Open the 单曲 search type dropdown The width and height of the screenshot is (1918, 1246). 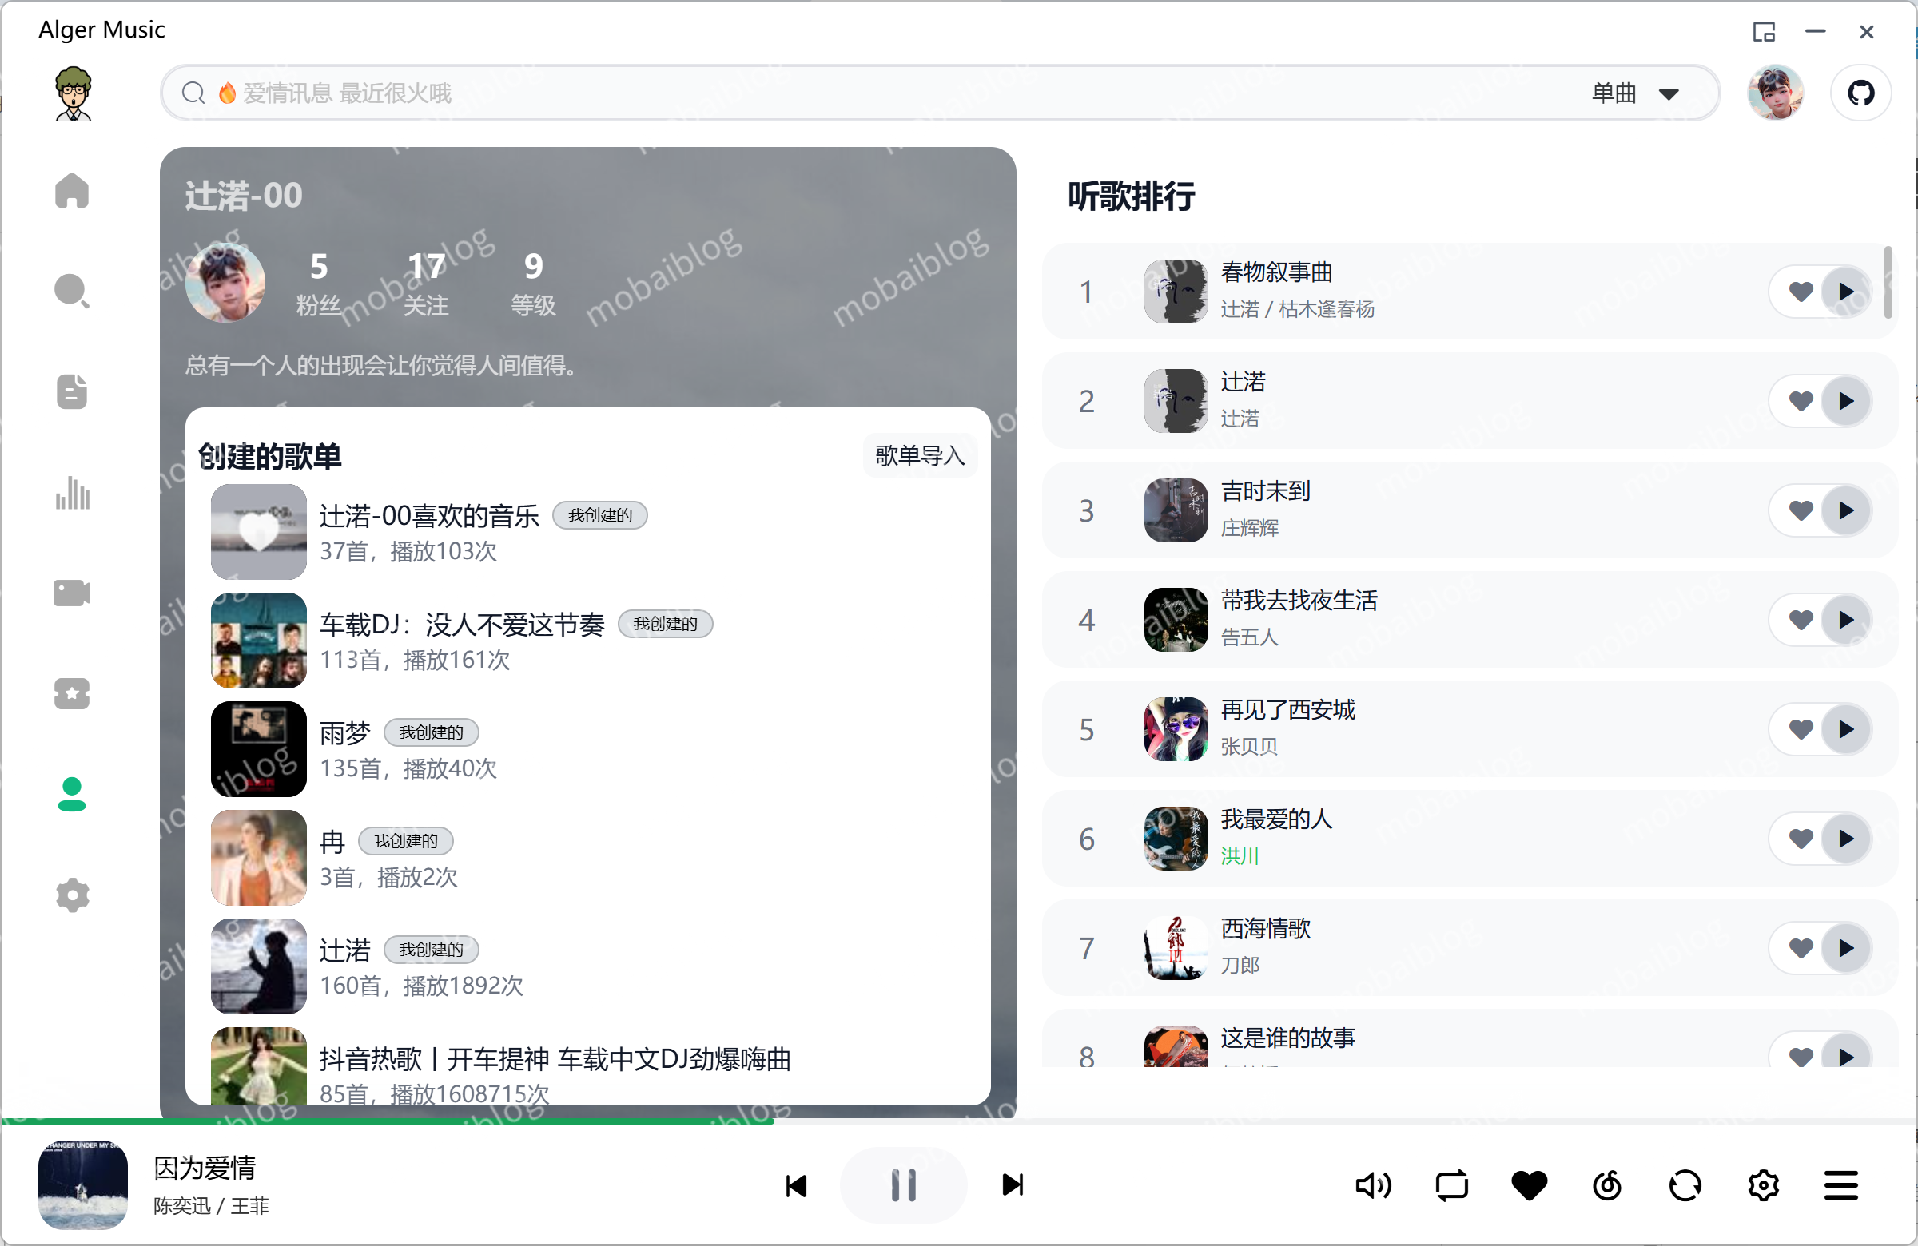(x=1636, y=93)
